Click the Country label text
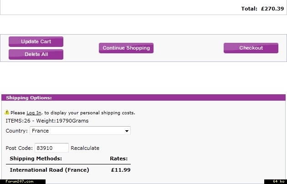Image resolution: width=287 pixels, height=184 pixels. [x=16, y=131]
